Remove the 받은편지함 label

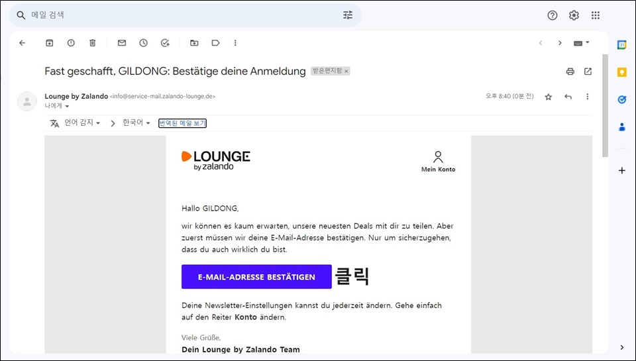coord(346,72)
